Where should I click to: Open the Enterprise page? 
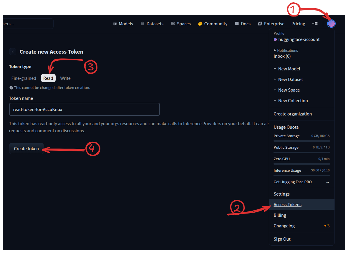click(271, 24)
